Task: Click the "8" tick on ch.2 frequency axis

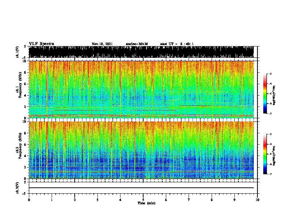Action: pyautogui.click(x=25, y=133)
